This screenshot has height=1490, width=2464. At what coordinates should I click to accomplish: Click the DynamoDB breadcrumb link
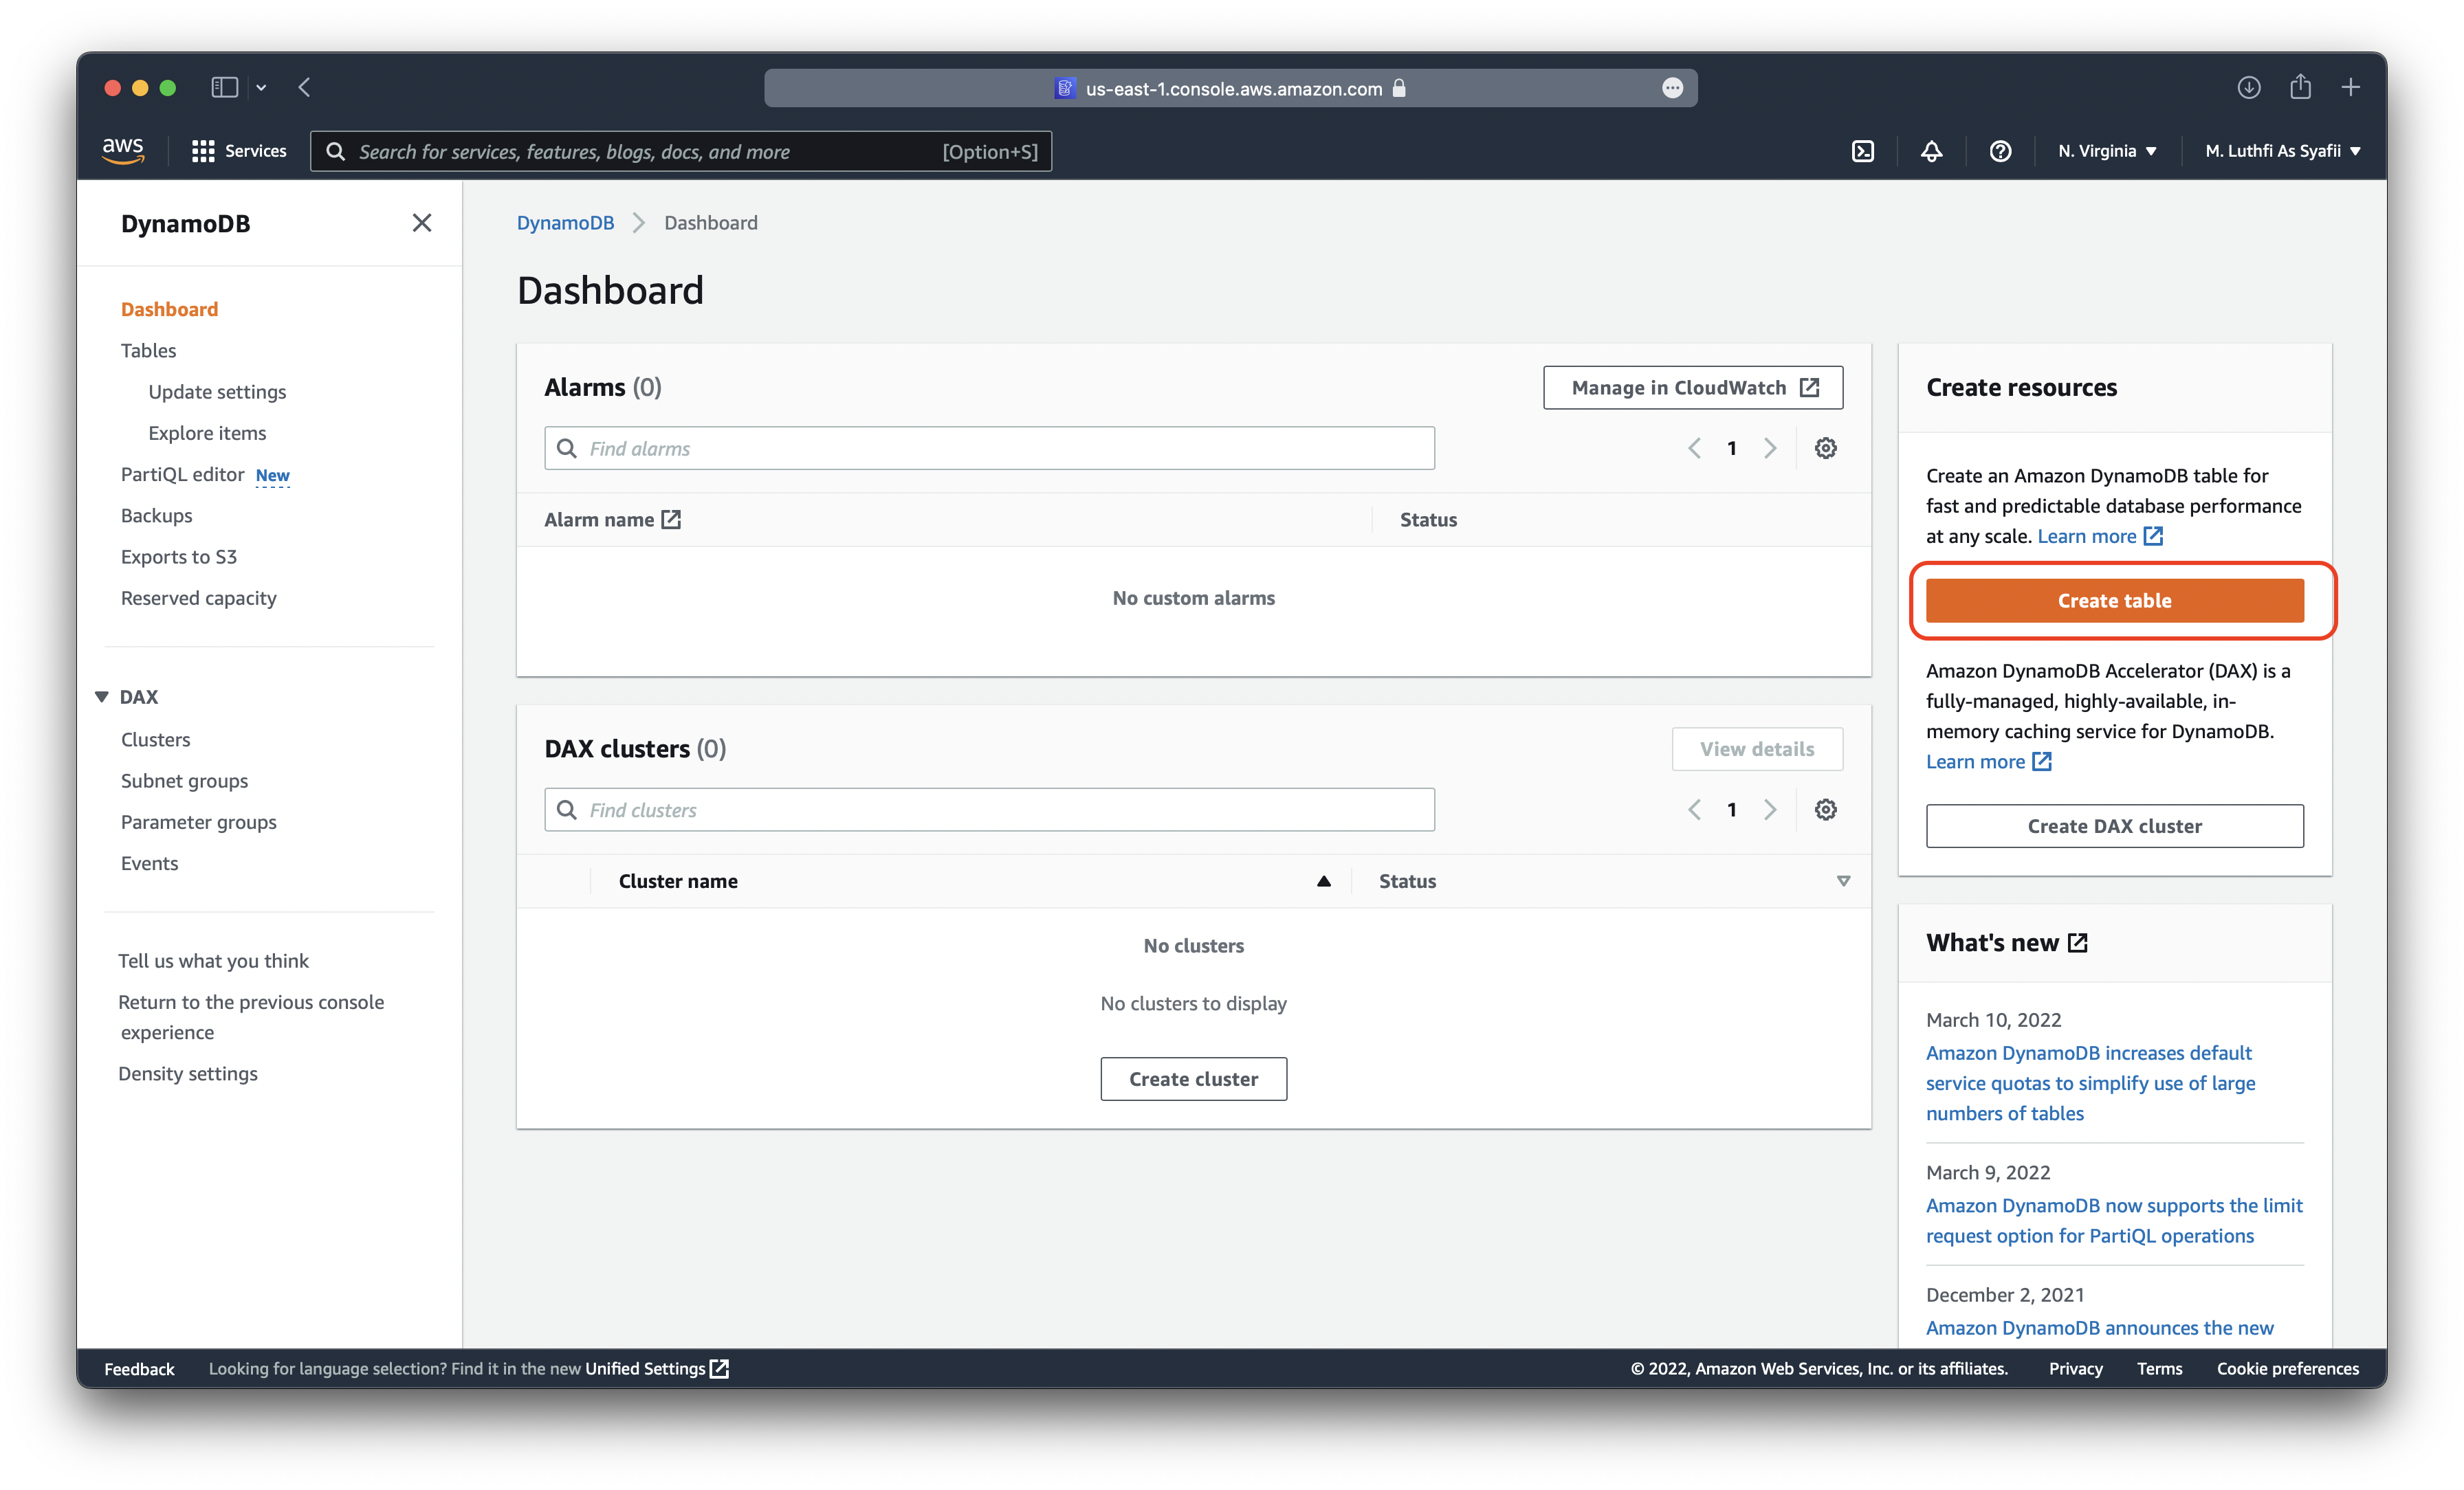(x=565, y=222)
